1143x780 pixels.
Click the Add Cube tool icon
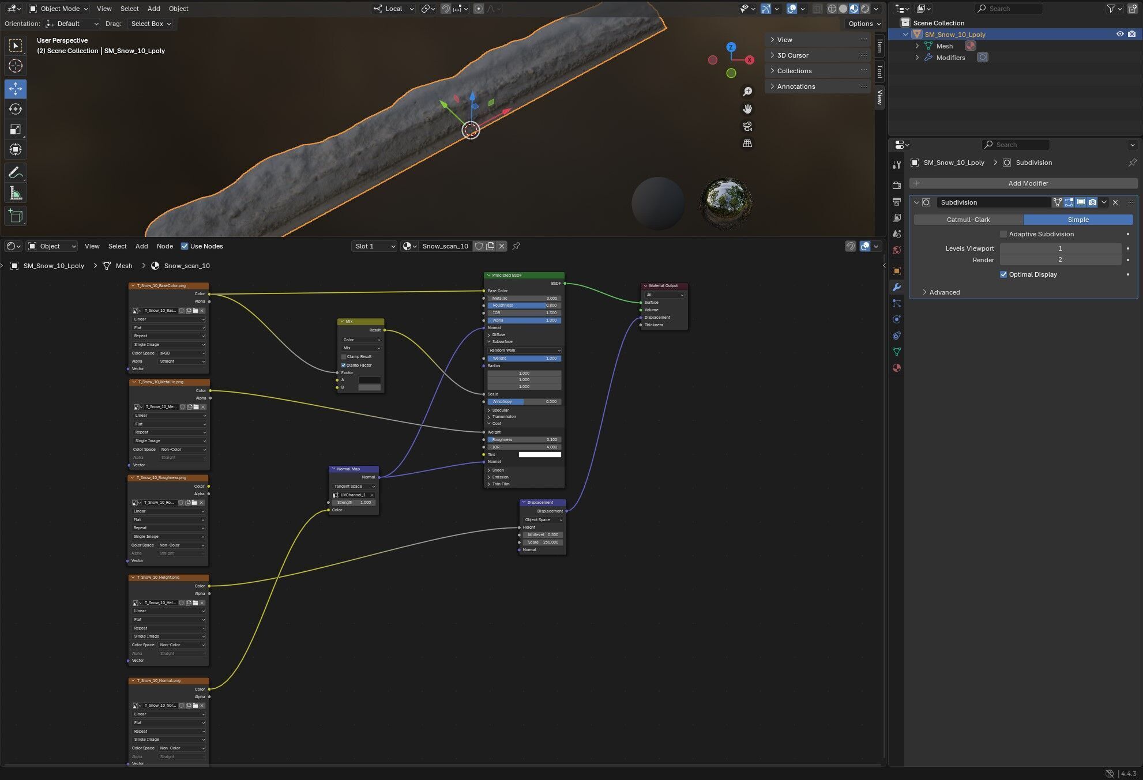pos(16,216)
